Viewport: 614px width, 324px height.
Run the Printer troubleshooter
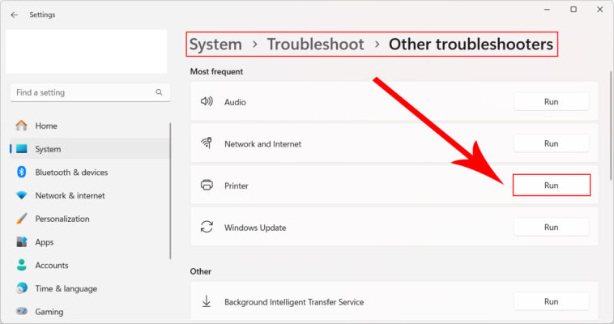click(x=551, y=185)
